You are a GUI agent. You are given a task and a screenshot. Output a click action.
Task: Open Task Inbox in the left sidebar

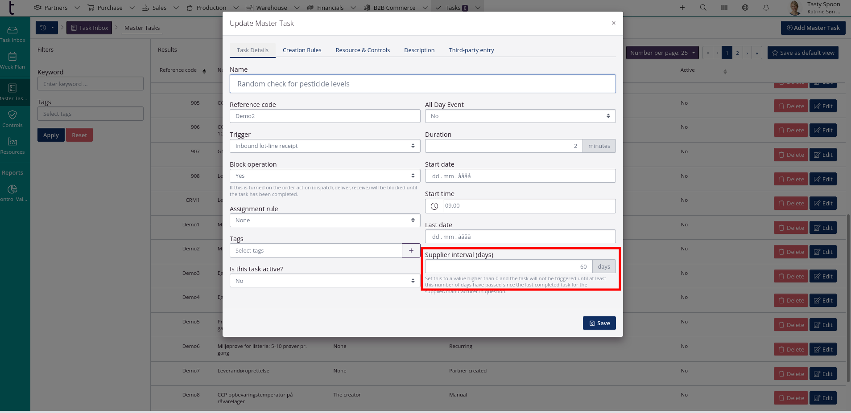click(12, 34)
